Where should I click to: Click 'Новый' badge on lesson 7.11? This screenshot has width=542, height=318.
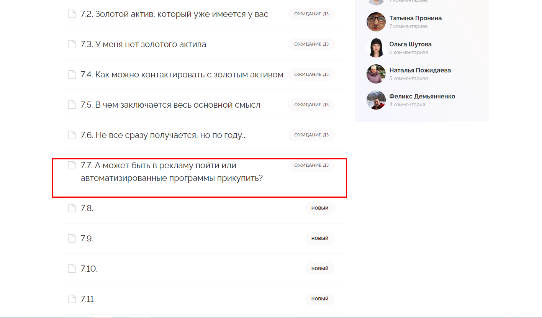(x=320, y=299)
